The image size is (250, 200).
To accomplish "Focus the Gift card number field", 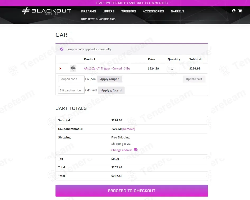I will click(71, 90).
